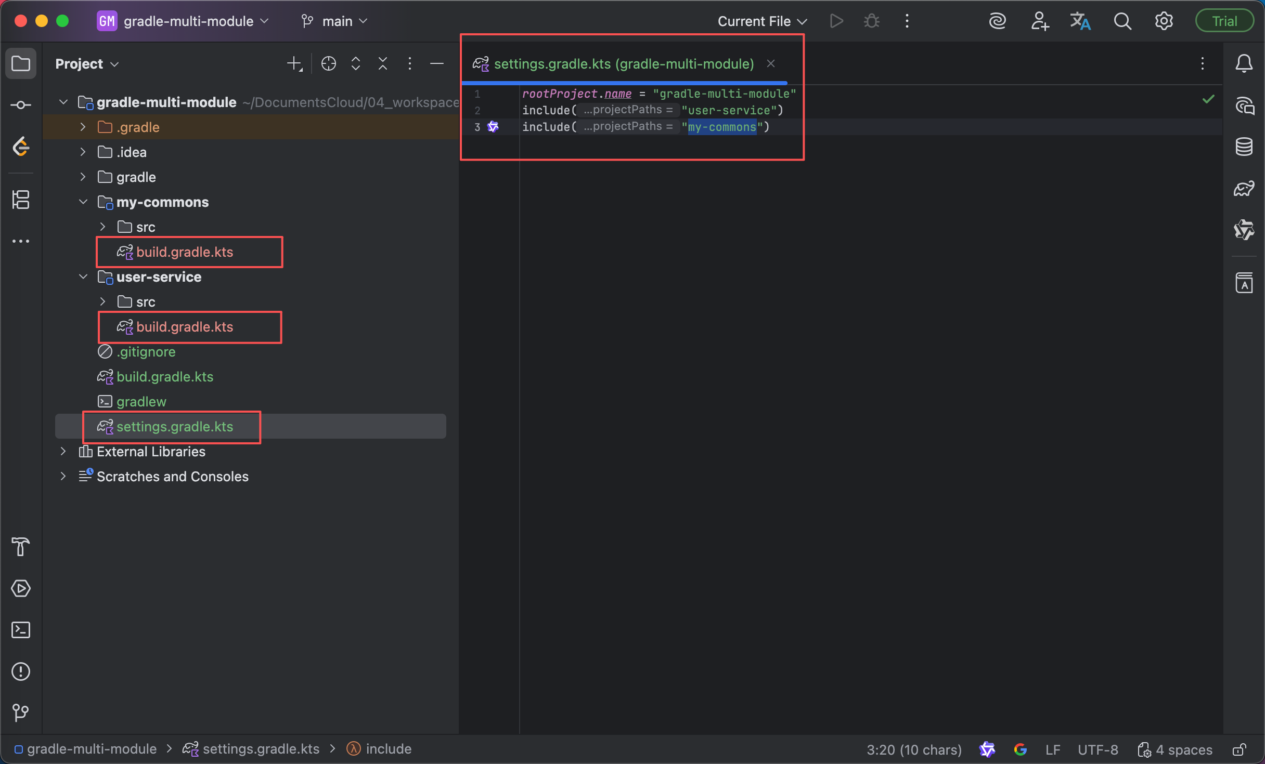
Task: Click UTF-8 encoding in status bar
Action: click(x=1098, y=749)
